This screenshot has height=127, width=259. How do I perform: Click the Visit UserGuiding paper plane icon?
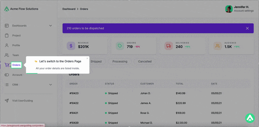pos(6,101)
